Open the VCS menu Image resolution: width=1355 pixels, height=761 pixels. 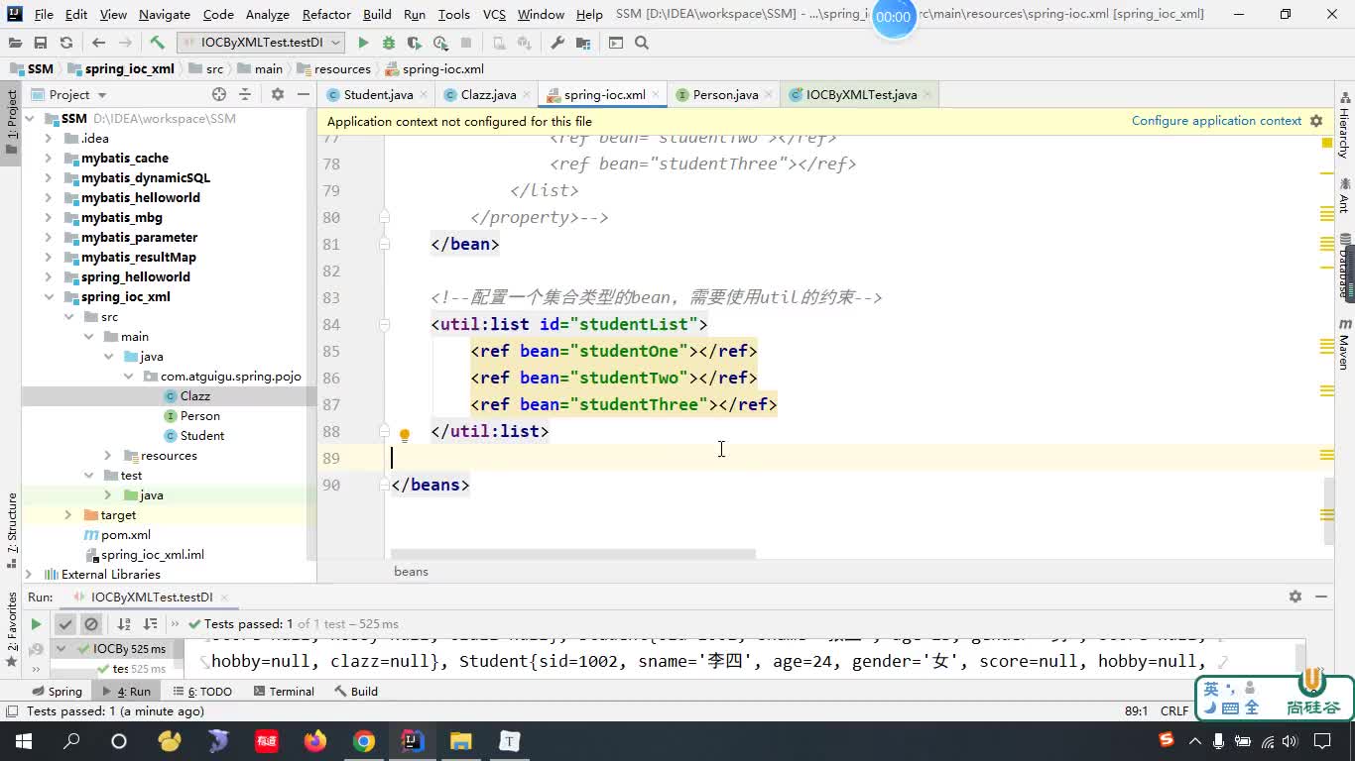coord(494,15)
